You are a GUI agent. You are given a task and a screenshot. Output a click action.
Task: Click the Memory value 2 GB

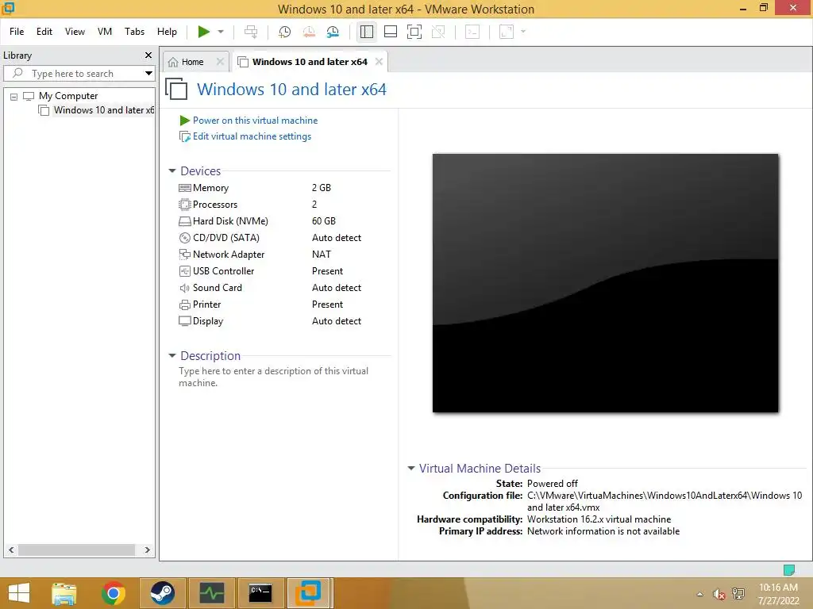click(x=322, y=188)
